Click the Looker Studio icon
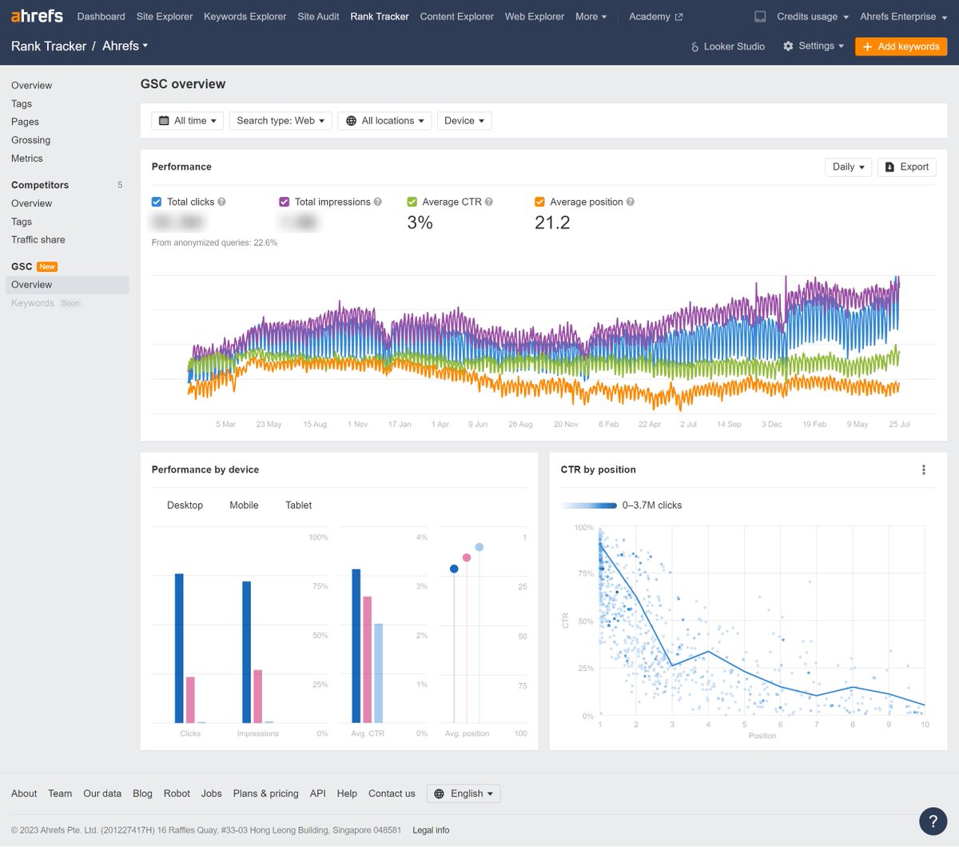 pos(694,46)
